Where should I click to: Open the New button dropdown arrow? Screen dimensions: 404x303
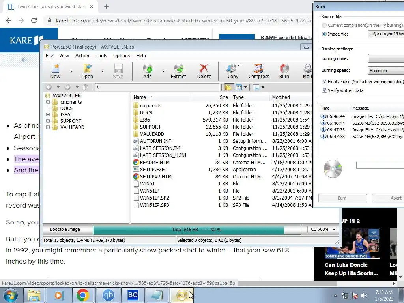[71, 71]
